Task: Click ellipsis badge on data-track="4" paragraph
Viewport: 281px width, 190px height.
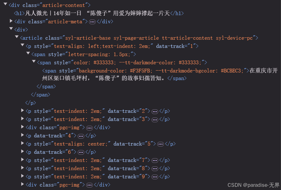Action: point(81,136)
